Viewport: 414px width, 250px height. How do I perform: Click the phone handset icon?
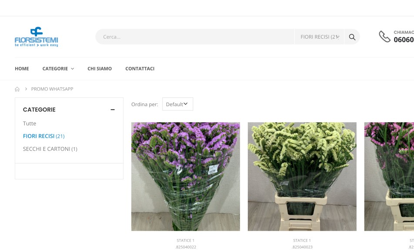click(x=384, y=37)
